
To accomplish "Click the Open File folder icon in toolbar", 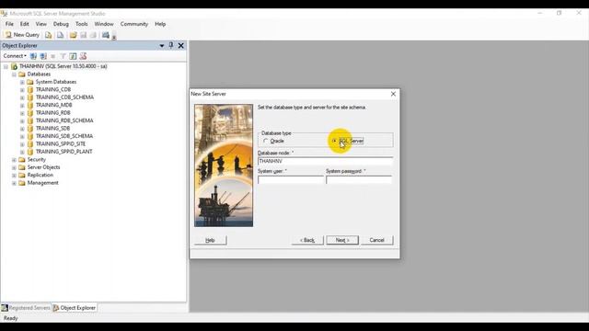I will pyautogui.click(x=74, y=35).
